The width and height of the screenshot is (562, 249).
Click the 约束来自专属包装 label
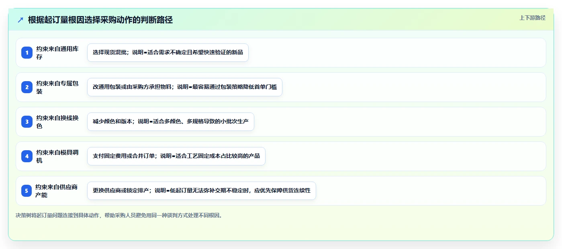click(x=57, y=87)
